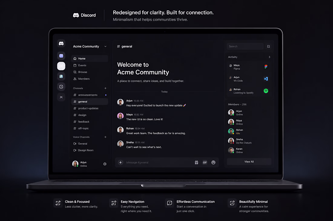Go to Browse in the sidebar
The height and width of the screenshot is (221, 333).
coord(90,72)
